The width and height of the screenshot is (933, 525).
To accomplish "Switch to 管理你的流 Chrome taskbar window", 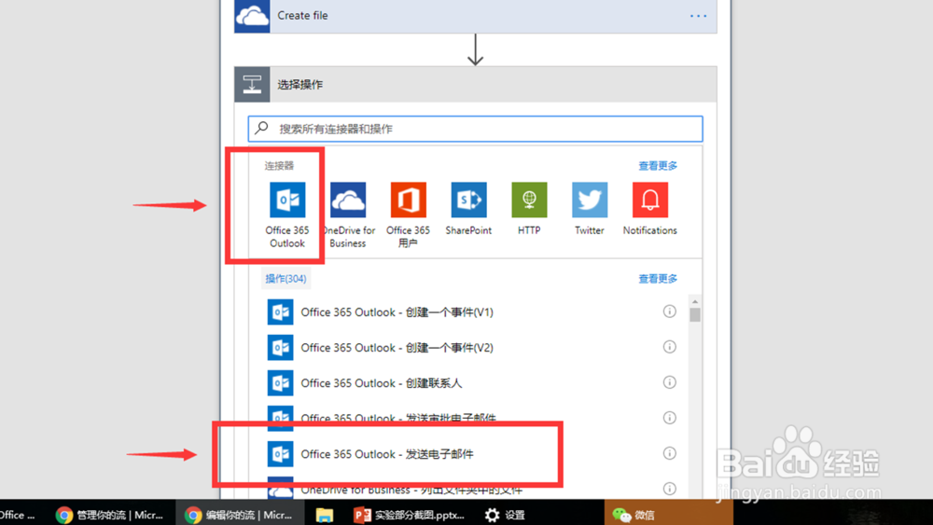I will (110, 515).
